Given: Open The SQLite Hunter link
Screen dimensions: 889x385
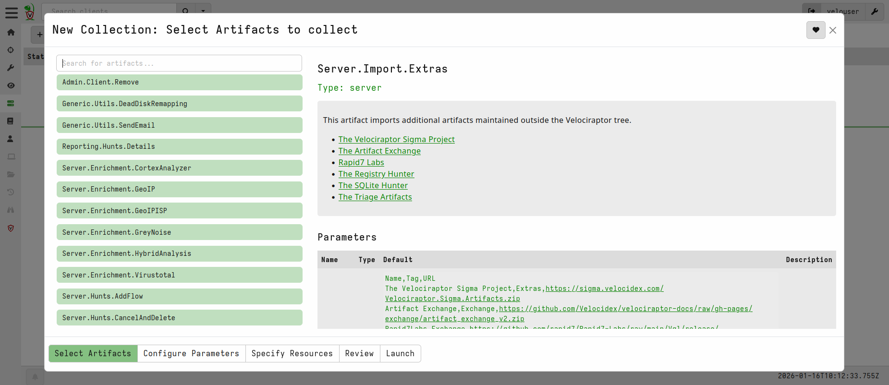Looking at the screenshot, I should click(x=373, y=185).
